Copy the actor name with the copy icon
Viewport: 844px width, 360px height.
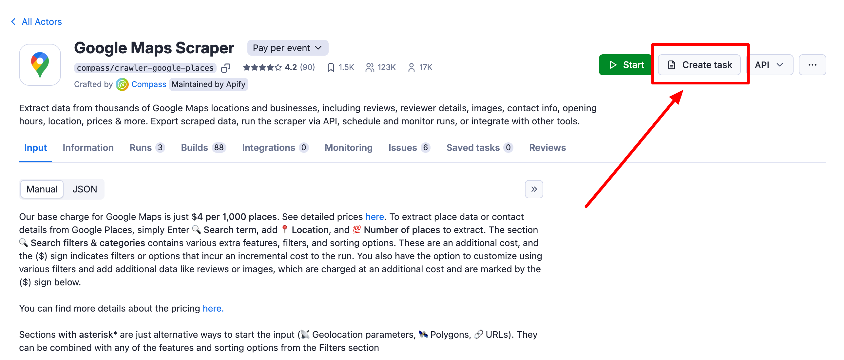point(226,68)
